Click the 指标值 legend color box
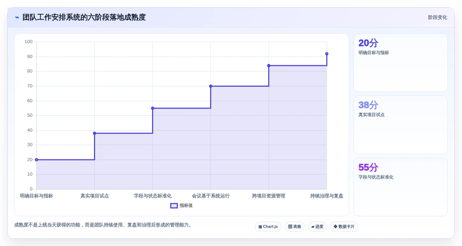 (174, 205)
